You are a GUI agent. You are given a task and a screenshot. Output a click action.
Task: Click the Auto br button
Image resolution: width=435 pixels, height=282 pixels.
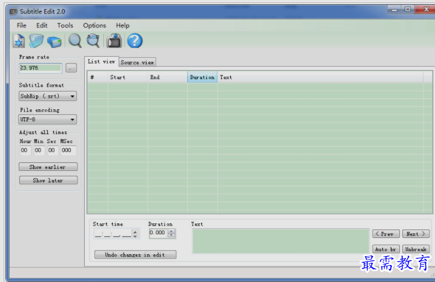coord(385,249)
